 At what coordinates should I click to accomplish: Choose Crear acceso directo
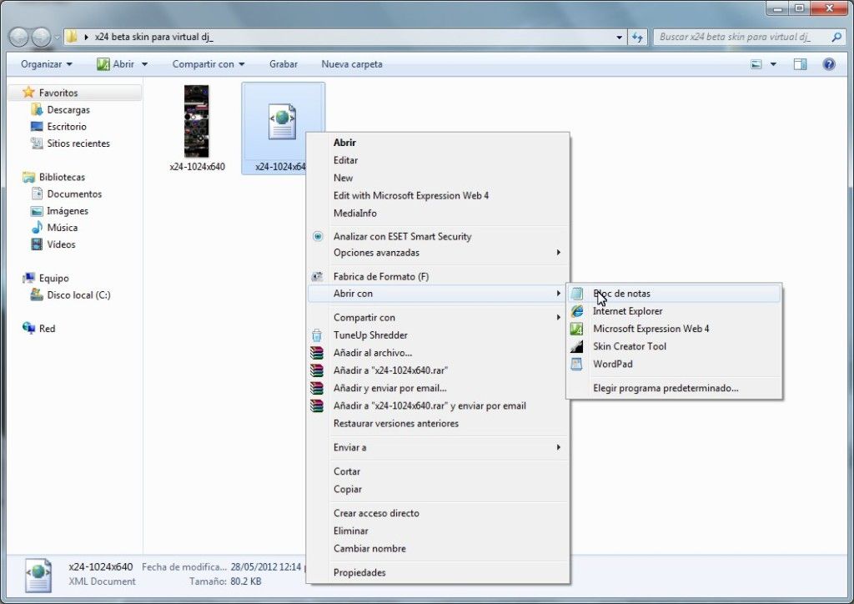click(x=376, y=513)
